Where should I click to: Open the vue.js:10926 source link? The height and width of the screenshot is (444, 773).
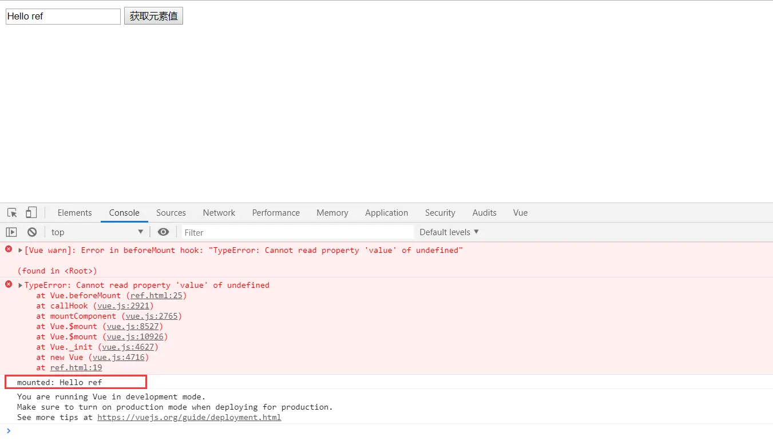tap(135, 336)
